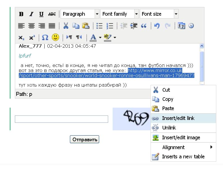Open the Paragraph format dropdown
The width and height of the screenshot is (223, 169).
click(x=80, y=14)
